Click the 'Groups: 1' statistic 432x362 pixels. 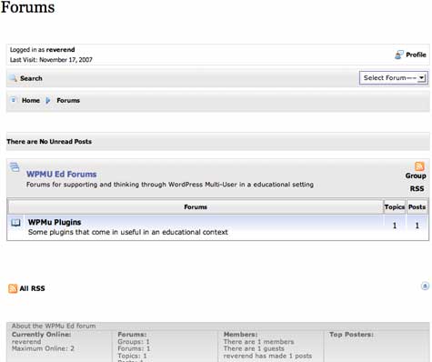tap(134, 342)
